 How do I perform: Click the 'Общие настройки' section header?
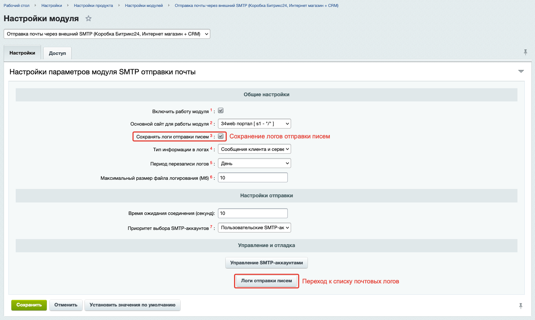(267, 94)
